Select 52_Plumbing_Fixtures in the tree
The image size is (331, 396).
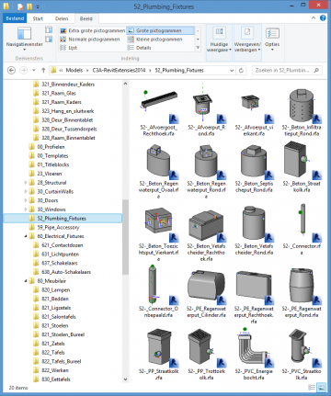63,219
